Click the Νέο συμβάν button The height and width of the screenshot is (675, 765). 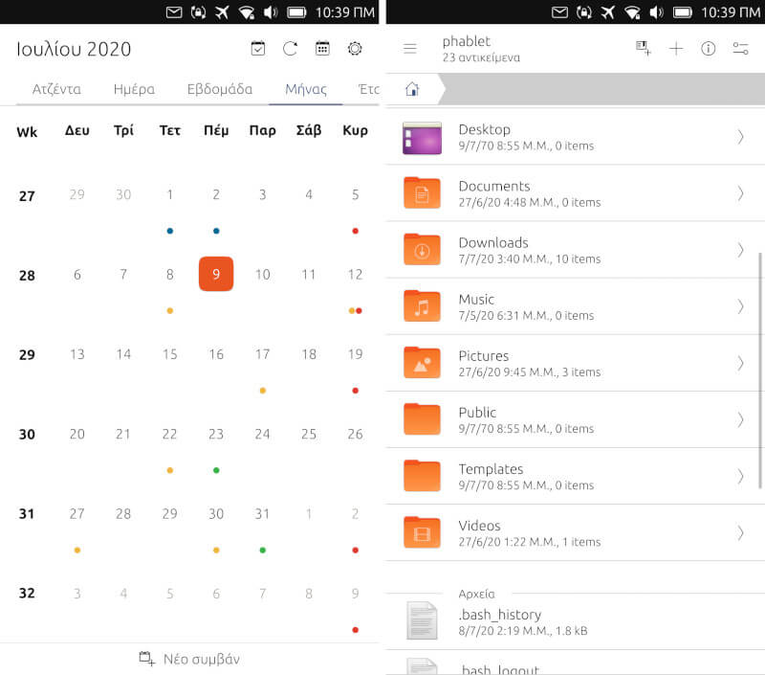pos(189,659)
